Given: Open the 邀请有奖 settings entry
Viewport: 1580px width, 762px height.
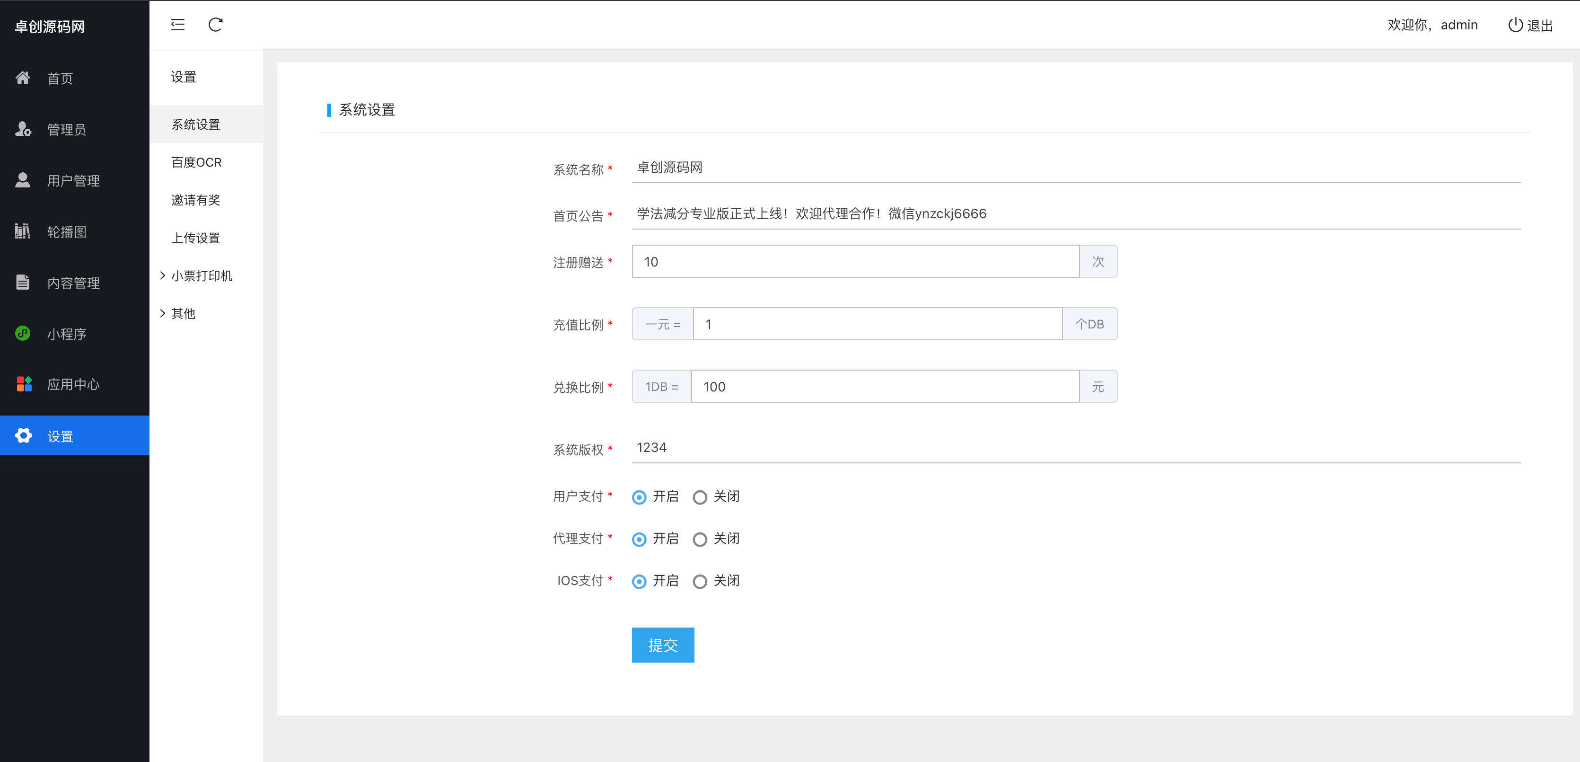Looking at the screenshot, I should [195, 200].
